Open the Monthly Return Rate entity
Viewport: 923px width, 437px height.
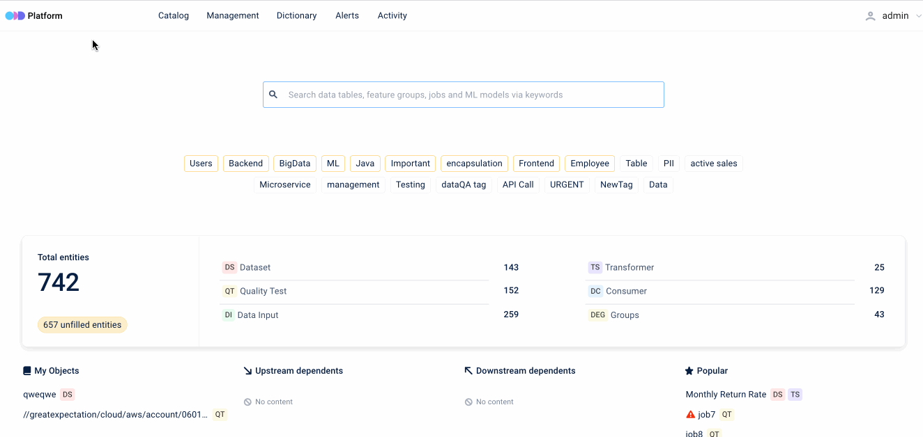(726, 395)
